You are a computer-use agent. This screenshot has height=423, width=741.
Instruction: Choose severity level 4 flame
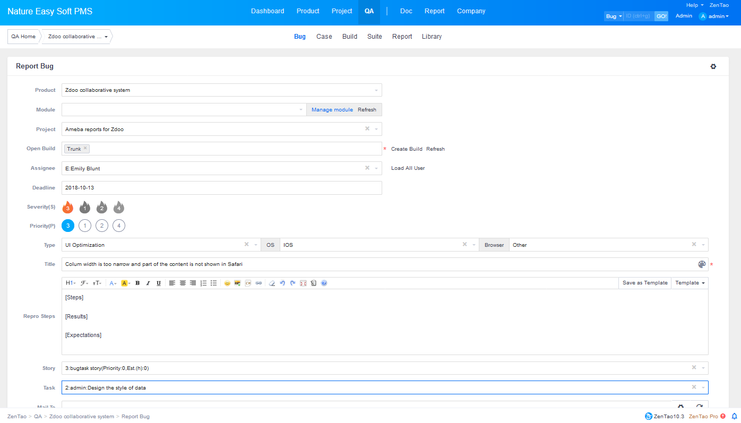point(119,208)
